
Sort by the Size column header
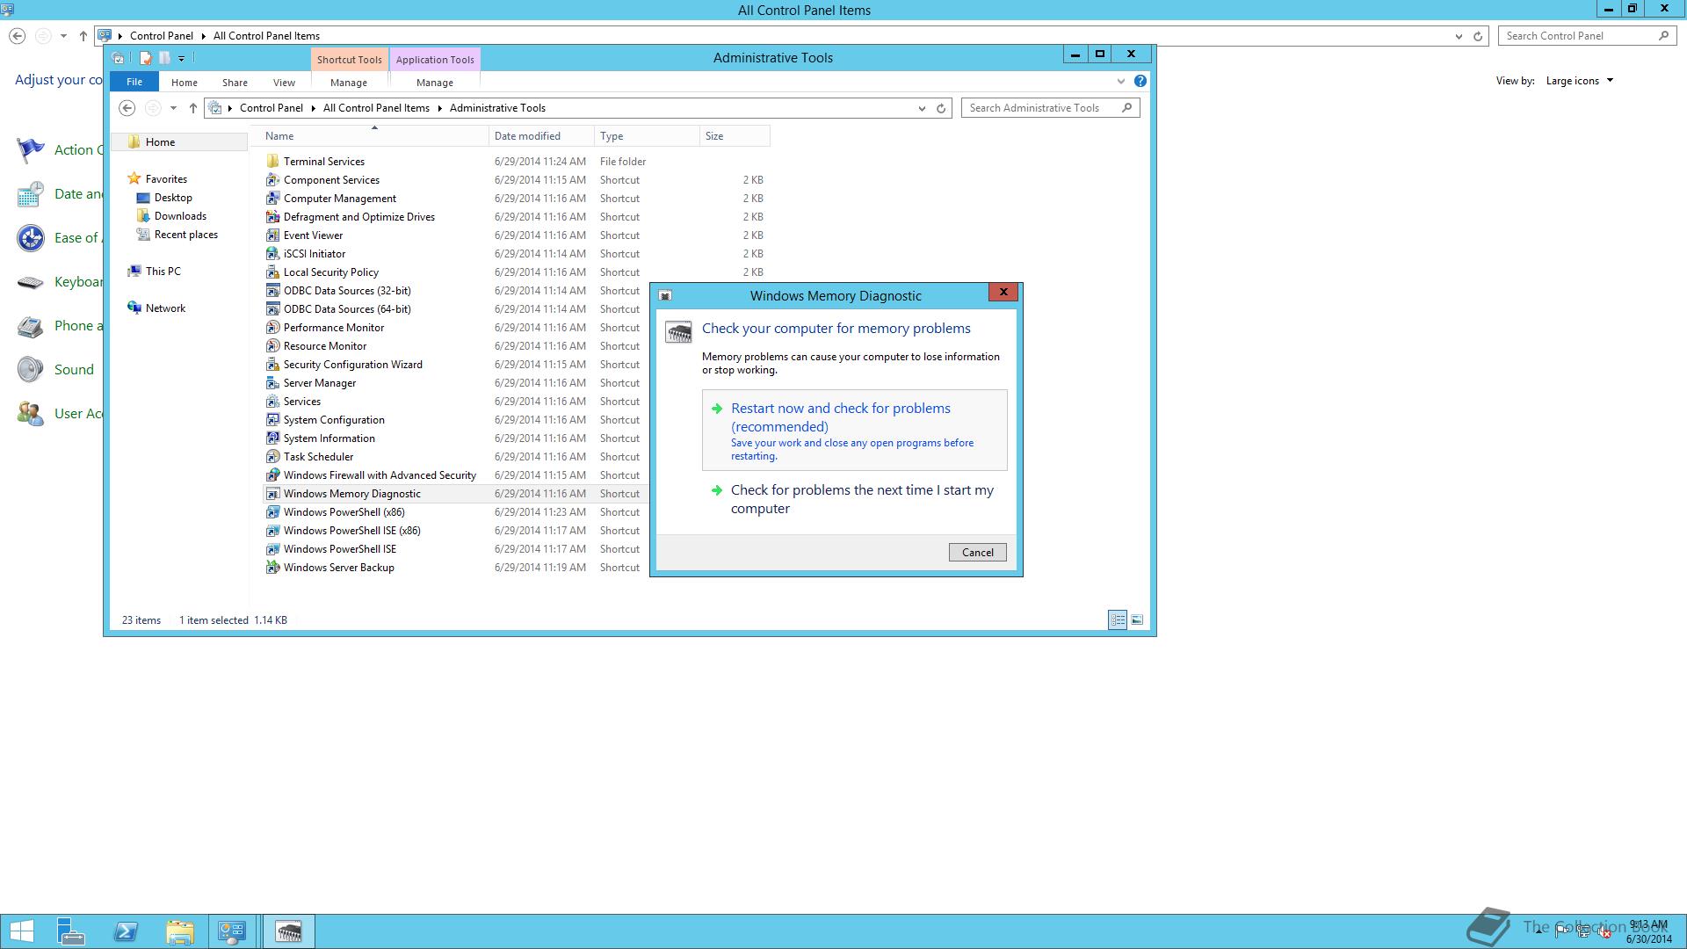[x=735, y=136]
